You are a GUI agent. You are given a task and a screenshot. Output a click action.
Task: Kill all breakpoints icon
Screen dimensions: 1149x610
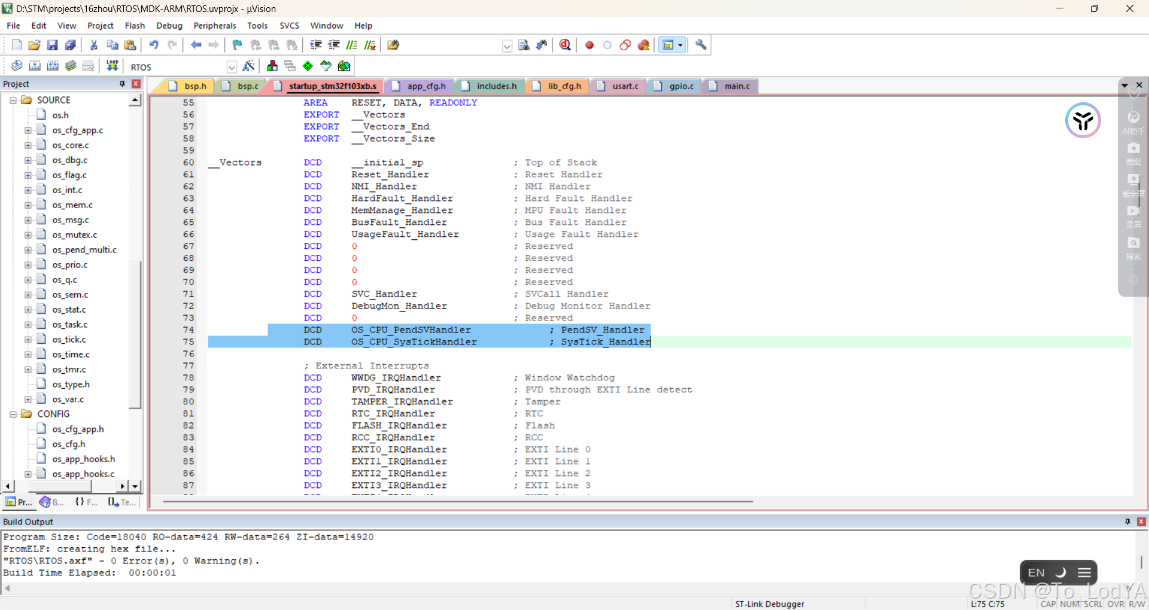coord(644,45)
